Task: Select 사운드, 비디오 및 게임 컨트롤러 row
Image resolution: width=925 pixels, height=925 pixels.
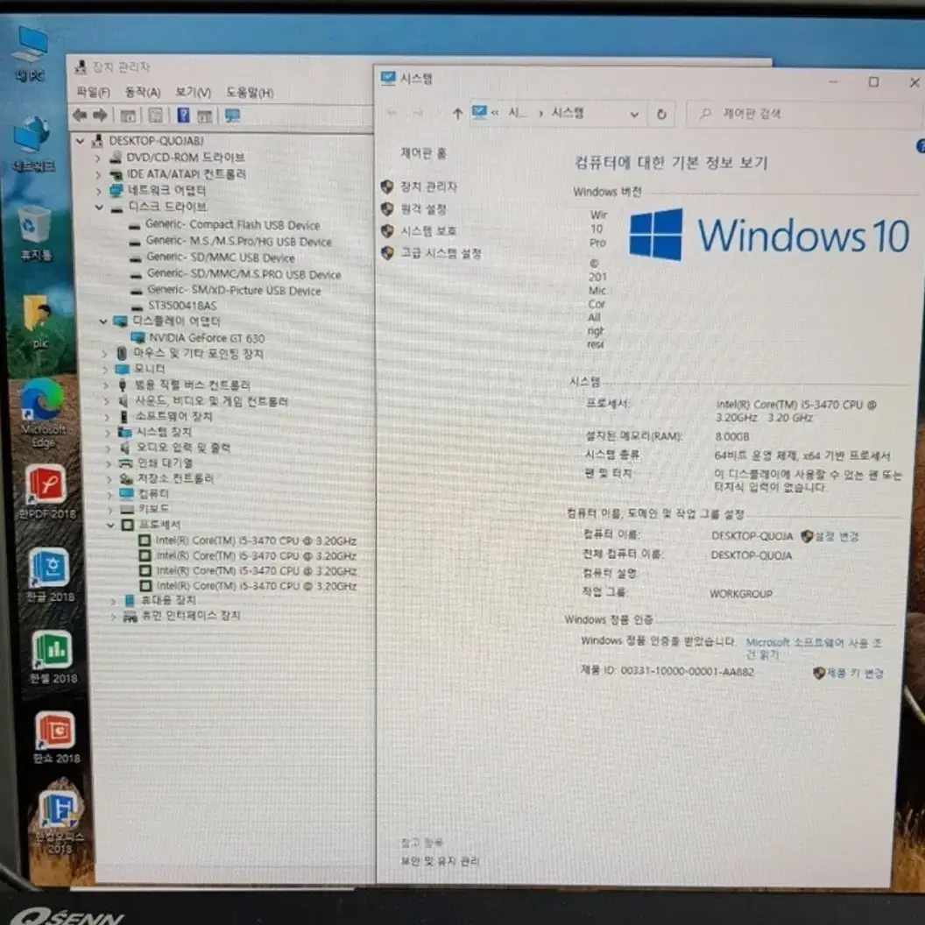Action: 211,402
